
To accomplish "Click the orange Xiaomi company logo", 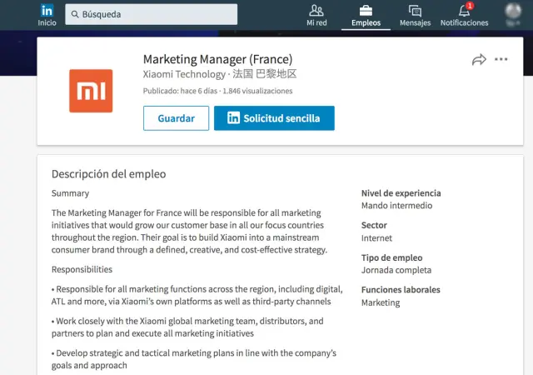I will click(91, 92).
